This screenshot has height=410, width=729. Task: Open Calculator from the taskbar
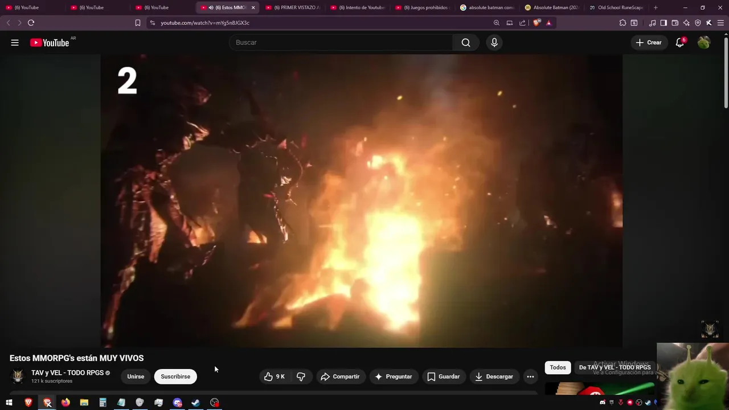pos(103,403)
